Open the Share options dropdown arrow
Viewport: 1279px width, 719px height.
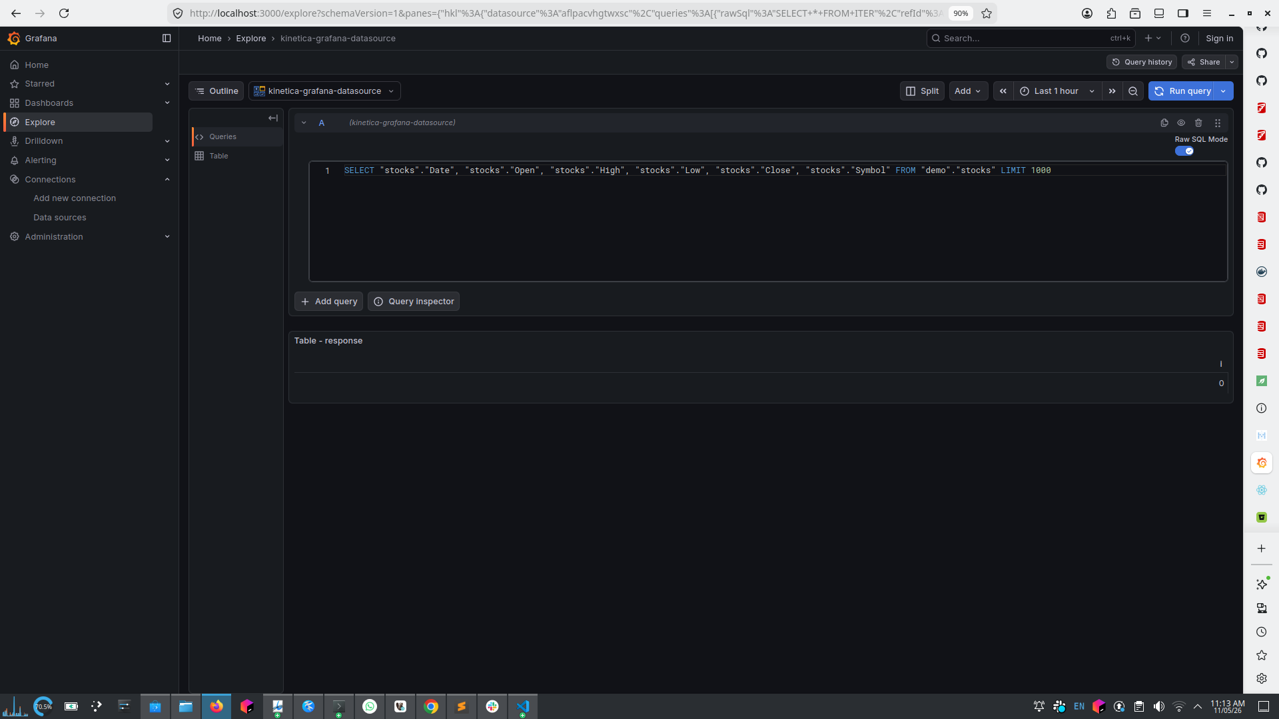coord(1232,62)
